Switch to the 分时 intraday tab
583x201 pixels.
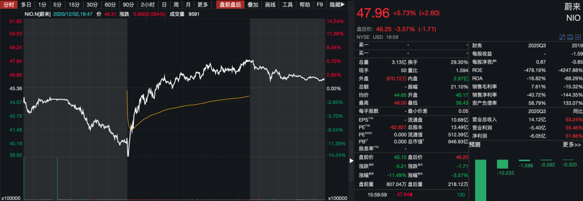(x=9, y=5)
